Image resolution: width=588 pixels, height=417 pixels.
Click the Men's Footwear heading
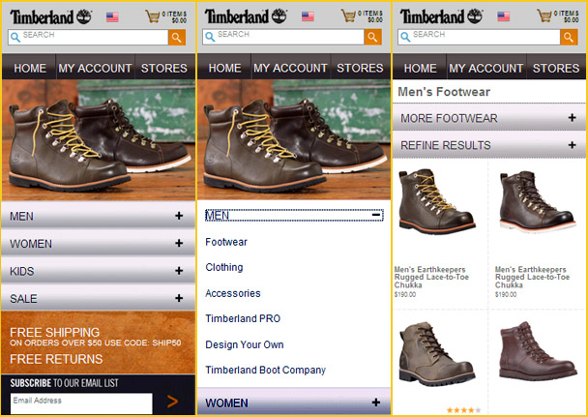click(444, 92)
